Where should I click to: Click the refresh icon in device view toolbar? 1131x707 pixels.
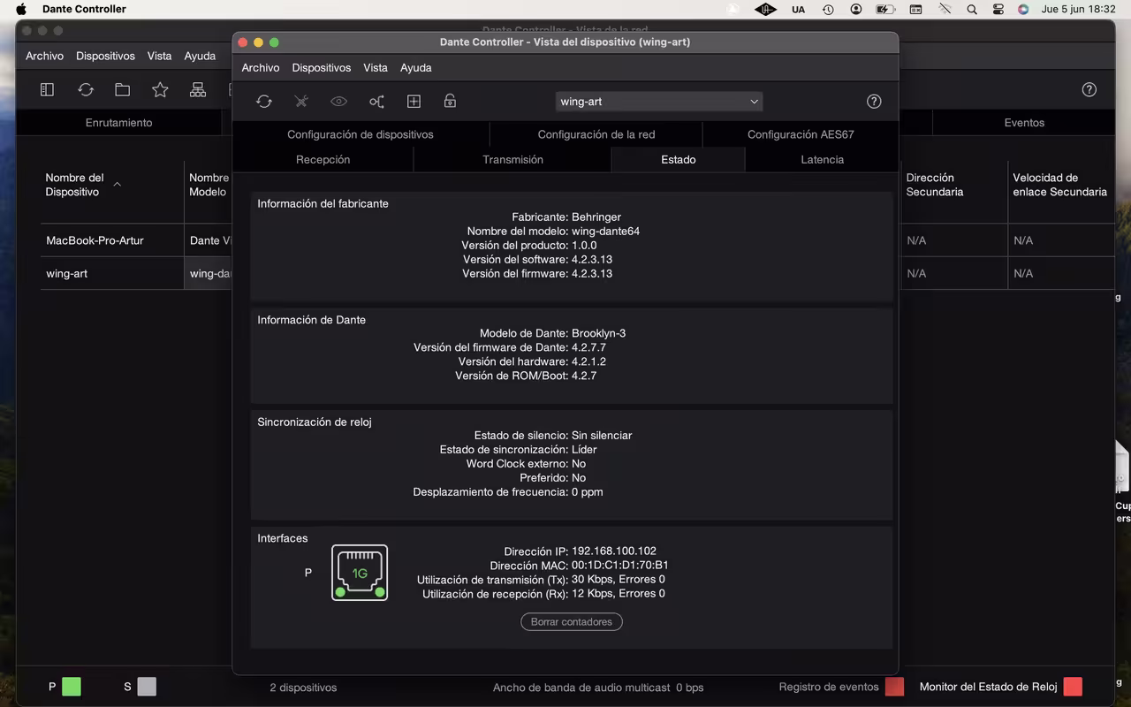pos(264,102)
